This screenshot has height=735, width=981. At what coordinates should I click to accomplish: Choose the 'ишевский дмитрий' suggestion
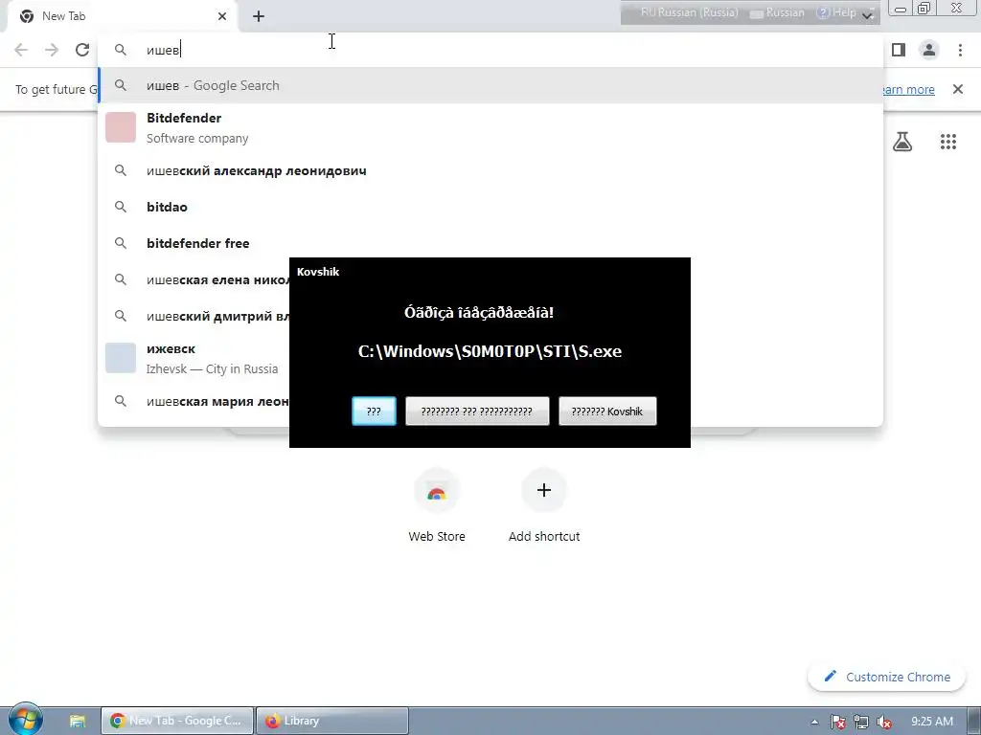[194, 316]
